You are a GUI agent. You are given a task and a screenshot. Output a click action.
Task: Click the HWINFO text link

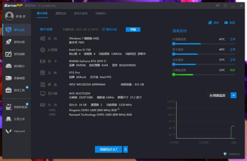click(234, 154)
